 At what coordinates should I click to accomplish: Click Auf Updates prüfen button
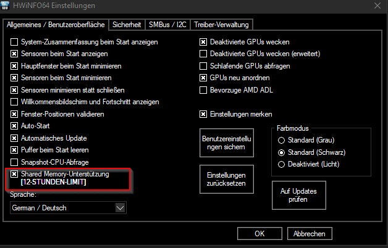click(x=298, y=195)
